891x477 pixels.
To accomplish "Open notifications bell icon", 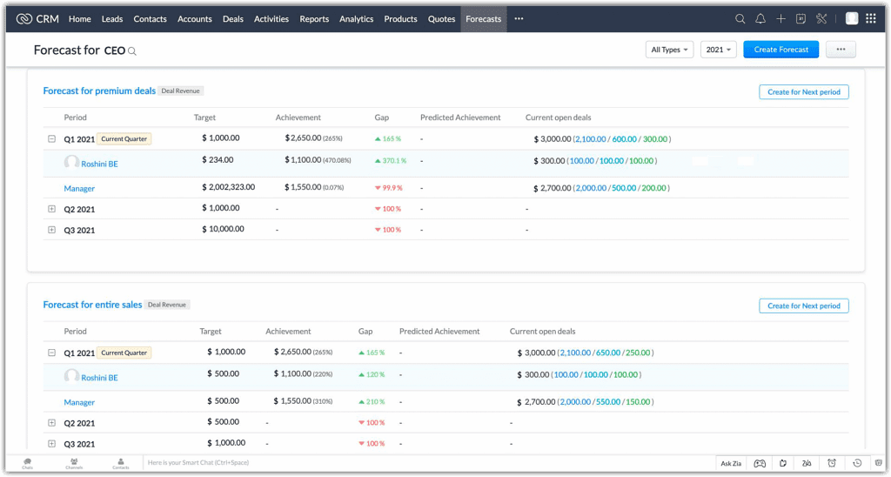I will [x=760, y=19].
